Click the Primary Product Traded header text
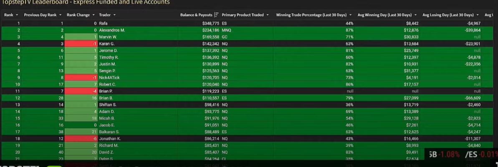Image resolution: width=498 pixels, height=167 pixels. [x=243, y=15]
